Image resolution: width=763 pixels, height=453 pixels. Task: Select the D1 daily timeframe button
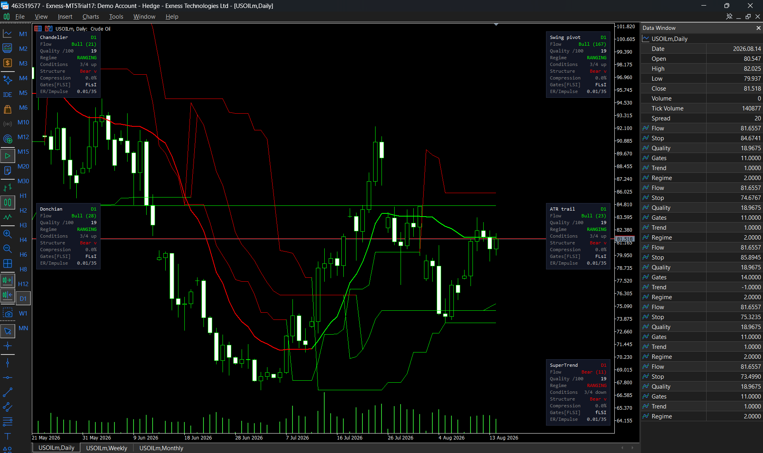coord(23,299)
